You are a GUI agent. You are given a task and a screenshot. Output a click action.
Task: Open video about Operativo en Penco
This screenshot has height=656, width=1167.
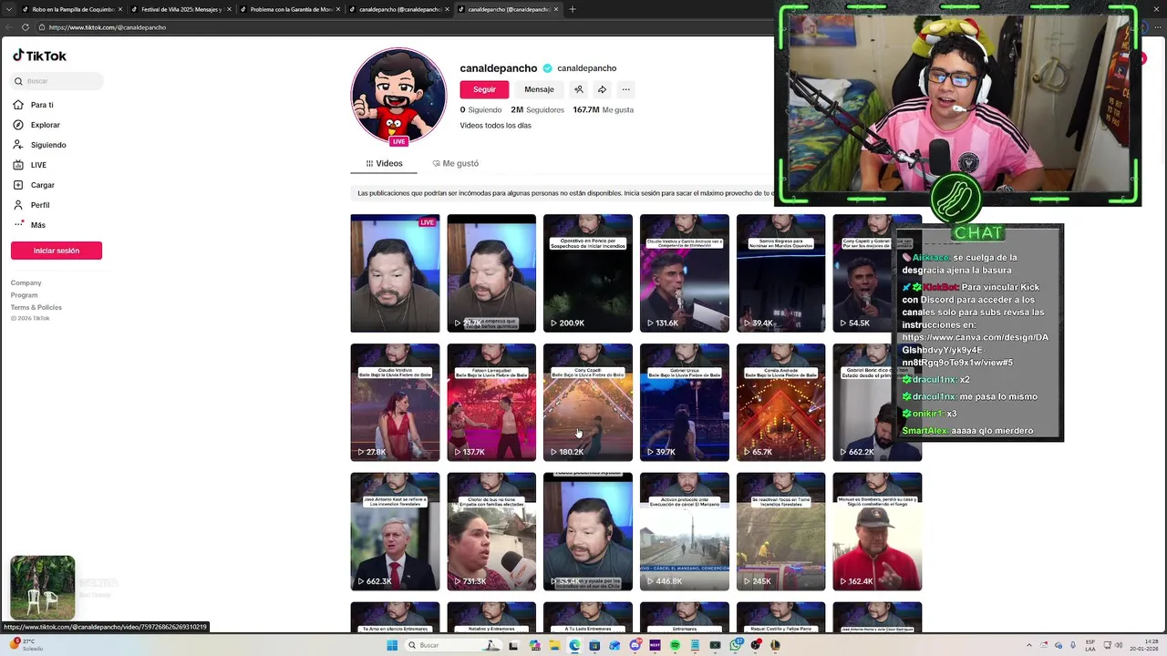[588, 273]
